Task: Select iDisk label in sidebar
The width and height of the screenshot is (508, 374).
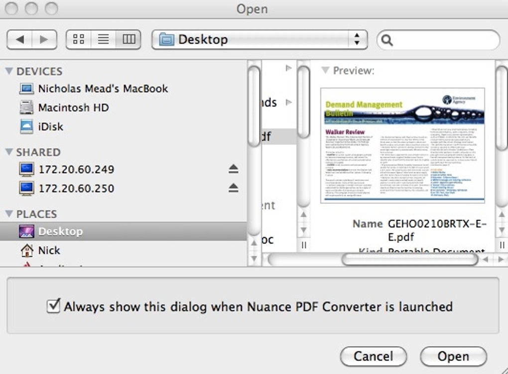Action: [x=50, y=126]
